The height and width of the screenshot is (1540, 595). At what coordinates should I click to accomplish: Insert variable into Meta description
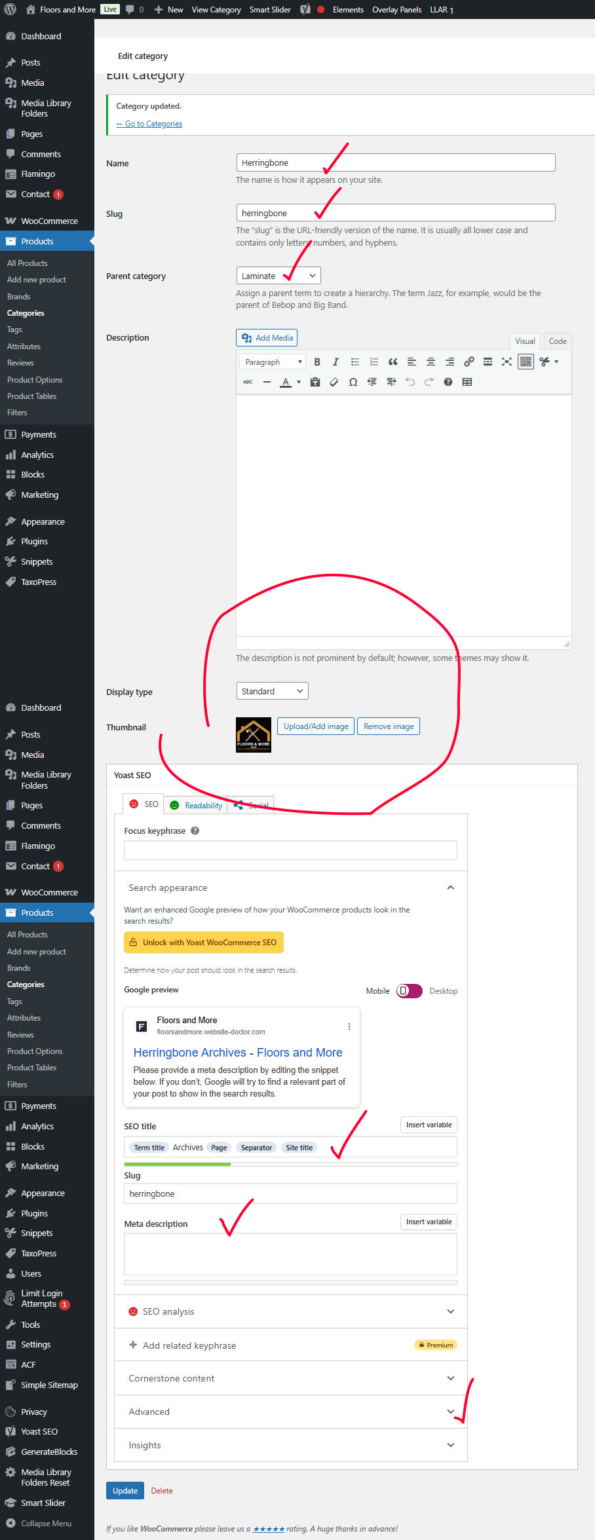429,1222
